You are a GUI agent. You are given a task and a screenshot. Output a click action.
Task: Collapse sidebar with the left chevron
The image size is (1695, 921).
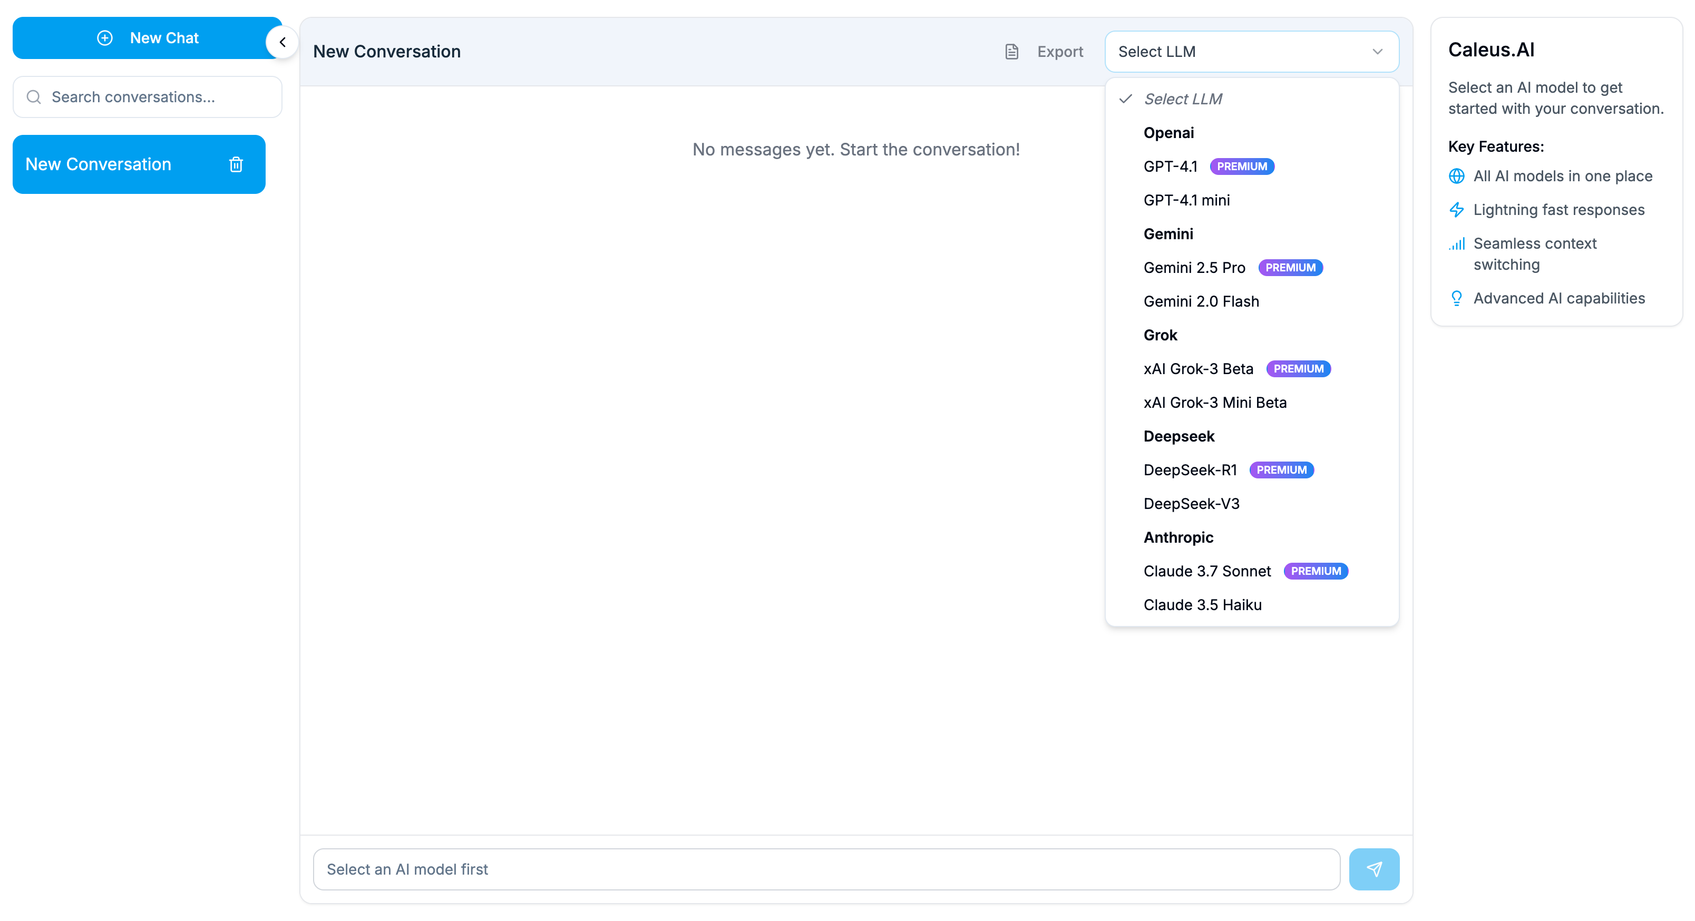(282, 42)
